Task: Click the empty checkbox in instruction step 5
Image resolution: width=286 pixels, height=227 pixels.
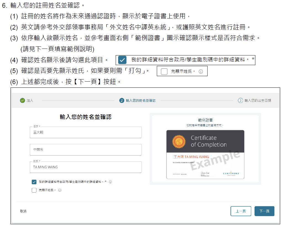Action: [164, 71]
